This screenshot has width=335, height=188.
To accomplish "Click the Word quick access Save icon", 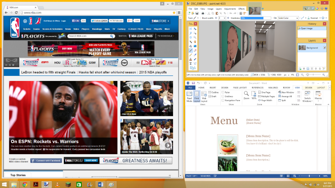I will [x=193, y=83].
